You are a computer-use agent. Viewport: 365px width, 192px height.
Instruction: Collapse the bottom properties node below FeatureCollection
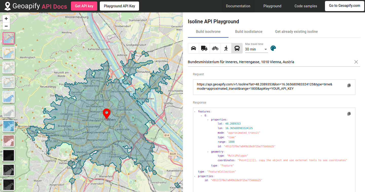(x=195, y=176)
